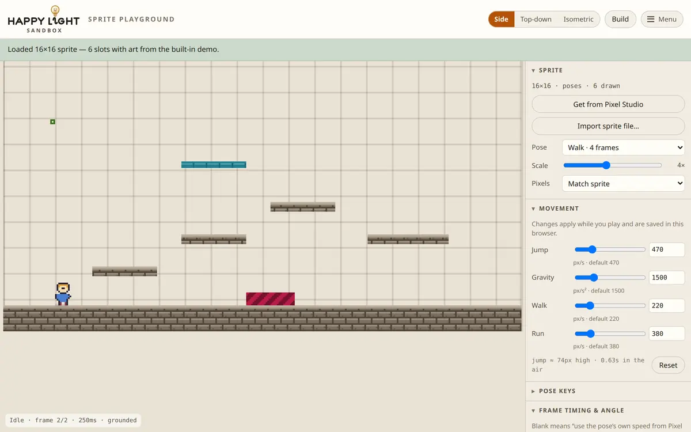
Task: Click Get from Pixel Studio button
Action: [x=608, y=104]
